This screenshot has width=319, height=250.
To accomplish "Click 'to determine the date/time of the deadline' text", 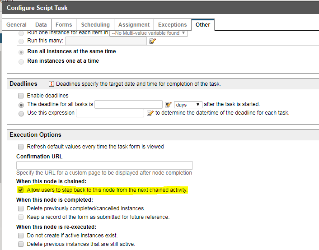I will [x=222, y=113].
